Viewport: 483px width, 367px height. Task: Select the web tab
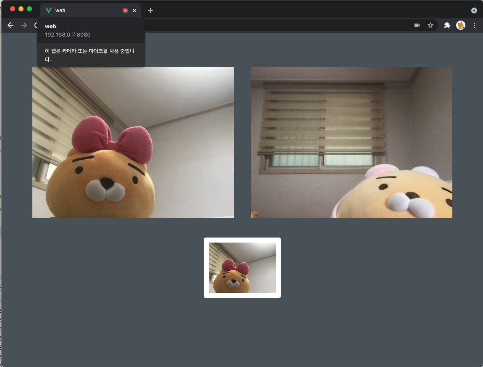(91, 11)
